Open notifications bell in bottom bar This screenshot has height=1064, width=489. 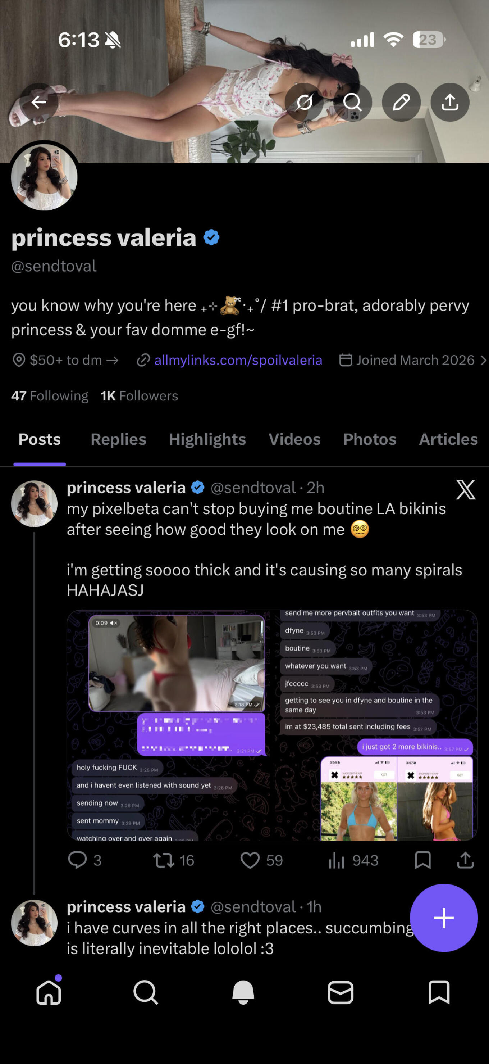point(243,992)
